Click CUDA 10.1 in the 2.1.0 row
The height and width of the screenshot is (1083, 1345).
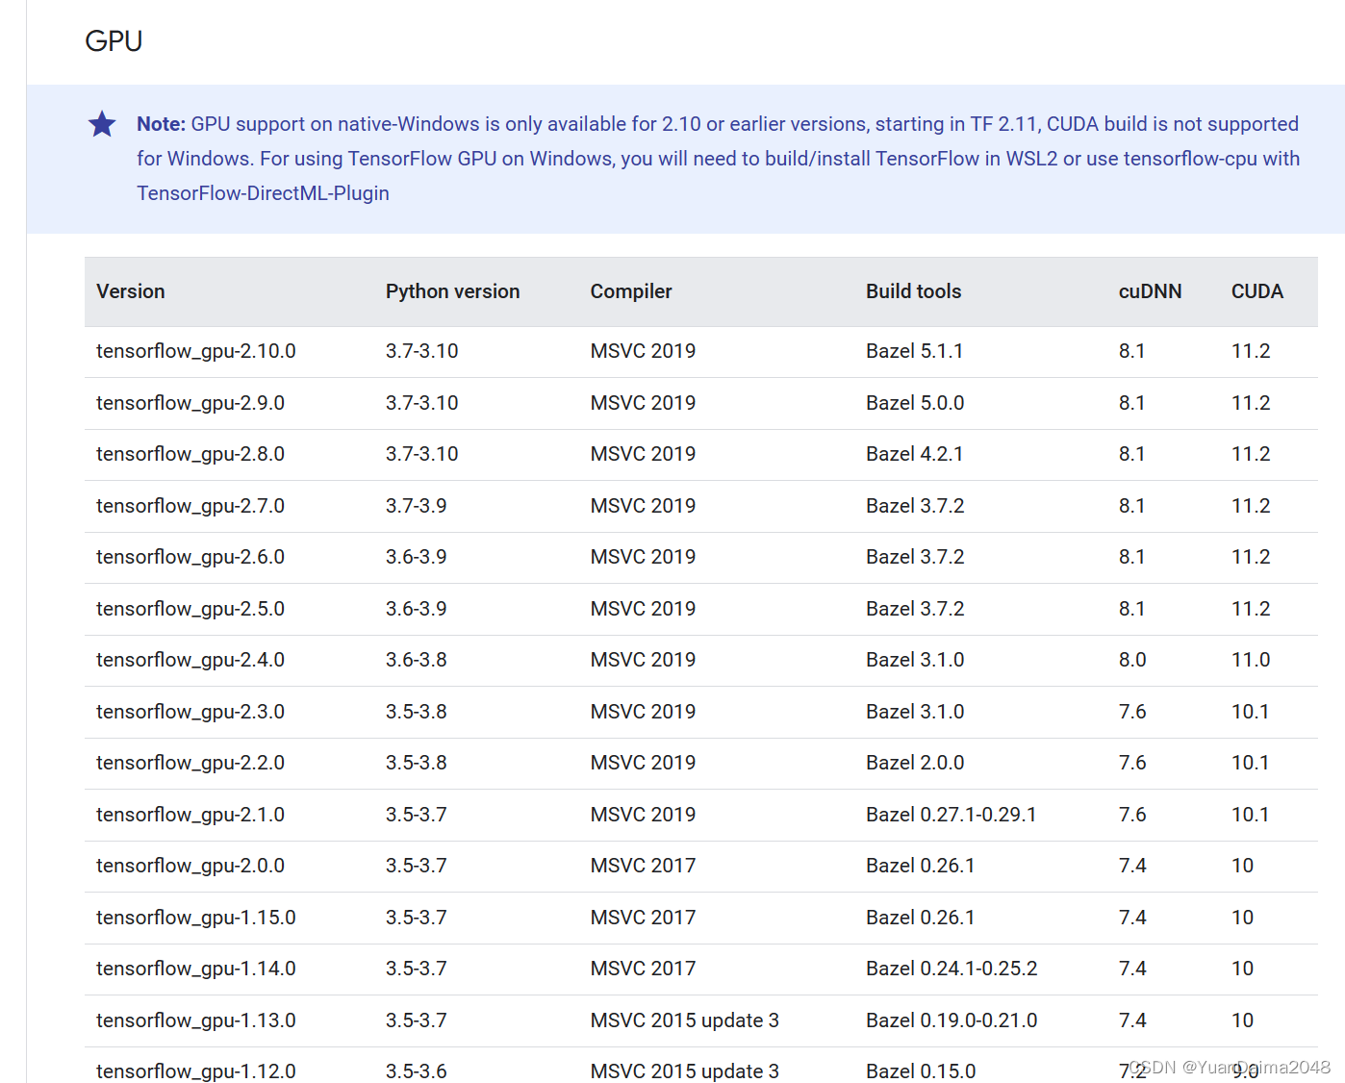coord(1251,815)
